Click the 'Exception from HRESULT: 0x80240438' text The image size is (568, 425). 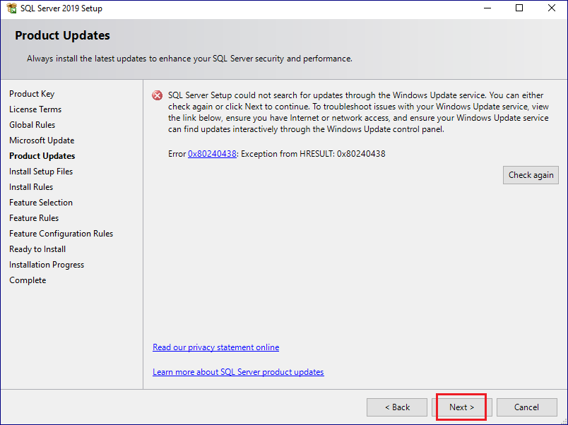313,154
